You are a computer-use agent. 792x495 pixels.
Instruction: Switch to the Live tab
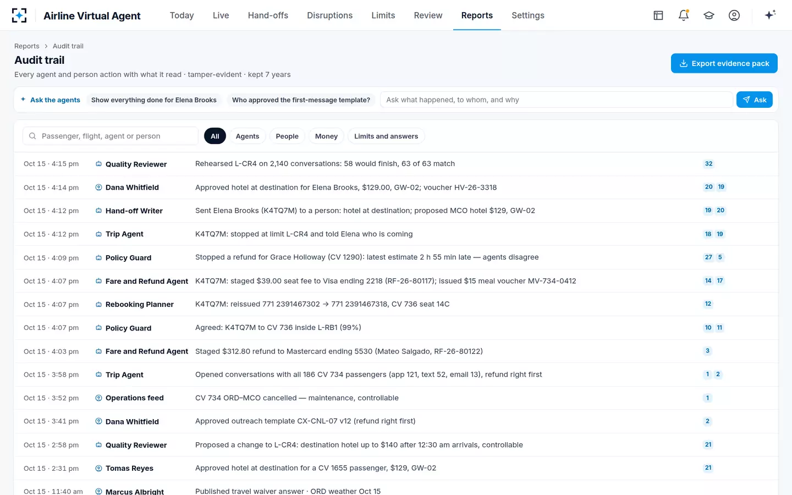click(221, 15)
